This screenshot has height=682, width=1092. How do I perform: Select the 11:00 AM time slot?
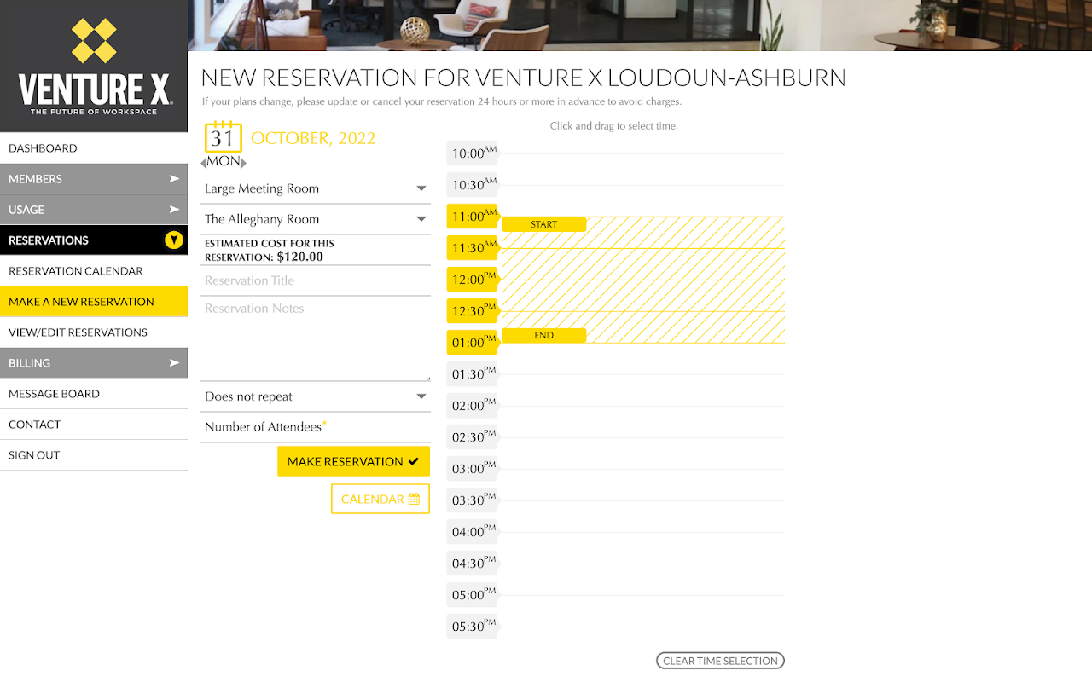coord(472,217)
